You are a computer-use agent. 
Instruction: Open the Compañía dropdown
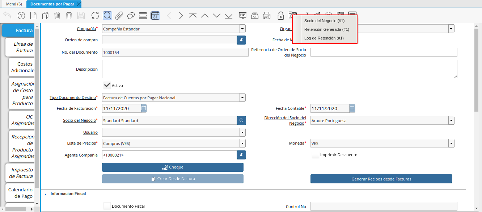pos(242,29)
